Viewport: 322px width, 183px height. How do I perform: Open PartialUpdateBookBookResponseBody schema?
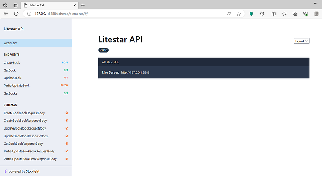[36, 159]
